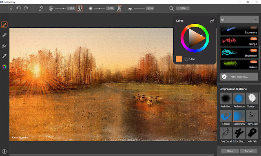Choose the Eyedropper tool in left sidebar
This screenshot has height=156, width=261.
pos(4,56)
